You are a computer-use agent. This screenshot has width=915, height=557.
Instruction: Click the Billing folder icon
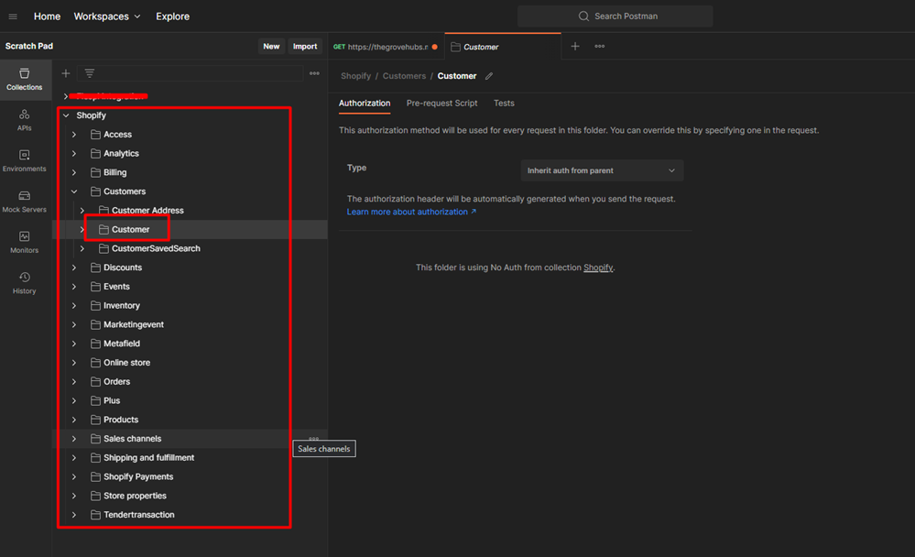click(95, 172)
